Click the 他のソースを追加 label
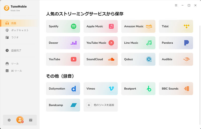The image size is (201, 129). [104, 105]
